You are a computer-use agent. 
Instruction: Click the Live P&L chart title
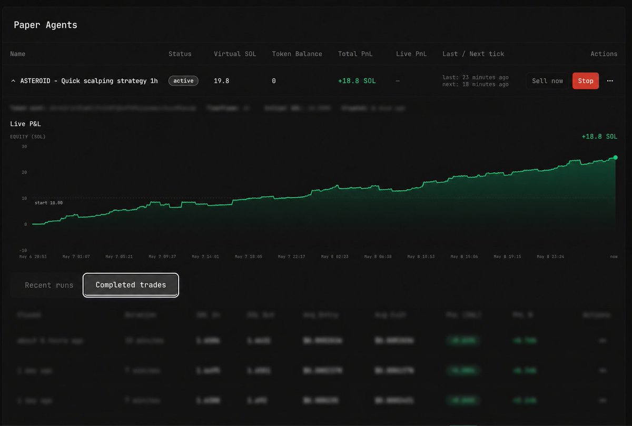tap(26, 124)
